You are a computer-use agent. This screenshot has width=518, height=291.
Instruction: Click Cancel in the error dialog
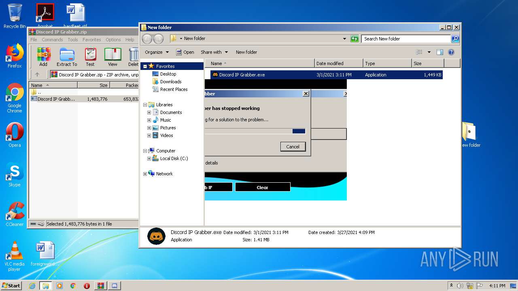[293, 147]
